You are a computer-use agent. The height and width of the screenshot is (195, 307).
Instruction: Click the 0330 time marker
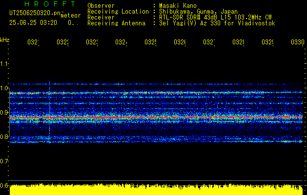click(298, 42)
